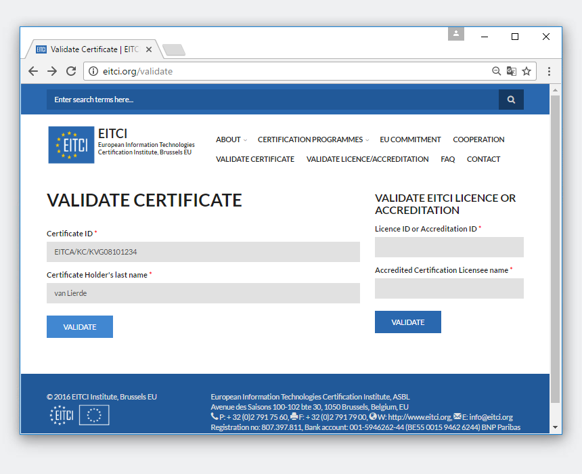
Task: Open the EU COMMITMENT menu item
Action: (410, 139)
